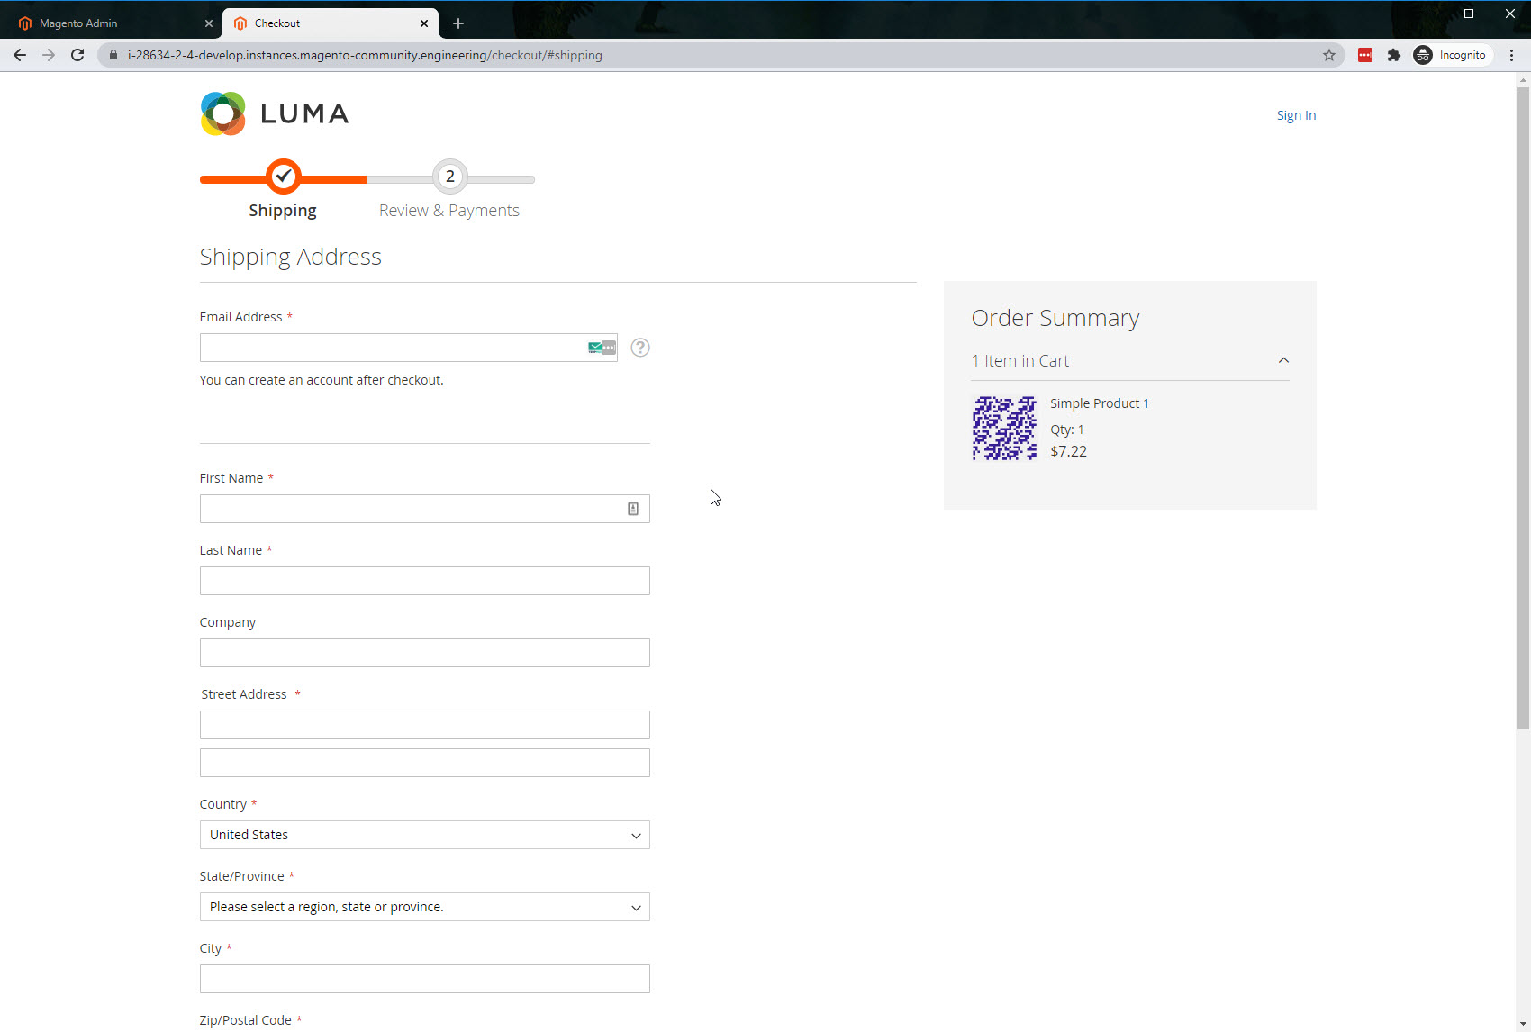Click the Last Name input field
Image resolution: width=1531 pixels, height=1032 pixels.
(425, 581)
